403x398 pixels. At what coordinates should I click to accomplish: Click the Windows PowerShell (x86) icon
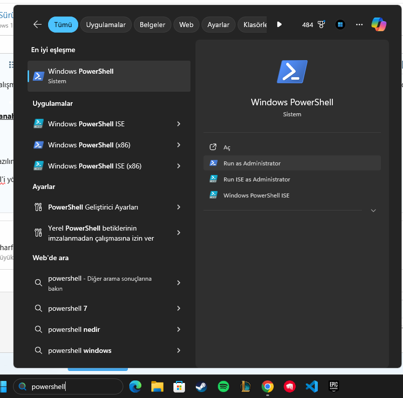pos(39,145)
